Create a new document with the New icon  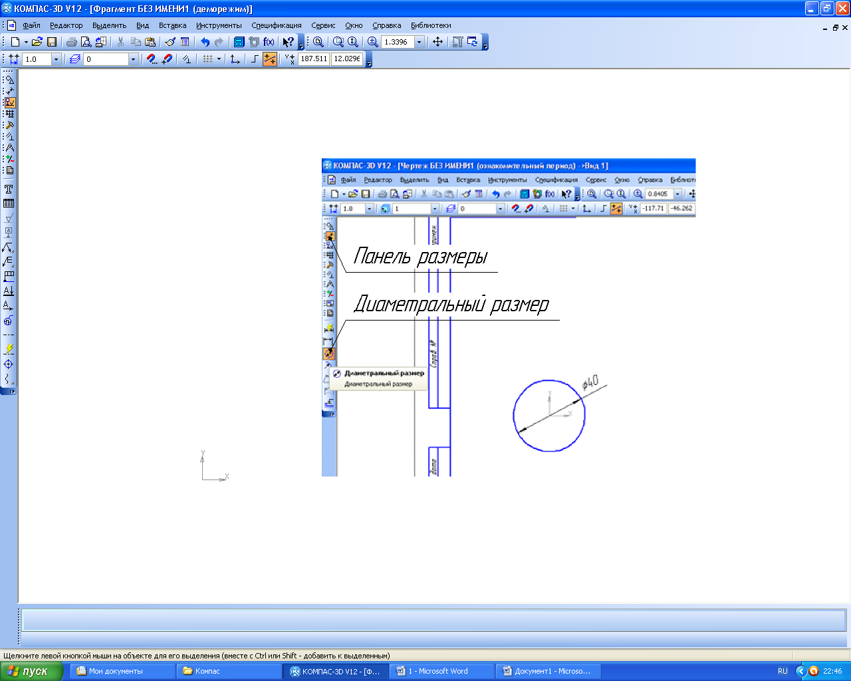click(x=15, y=41)
